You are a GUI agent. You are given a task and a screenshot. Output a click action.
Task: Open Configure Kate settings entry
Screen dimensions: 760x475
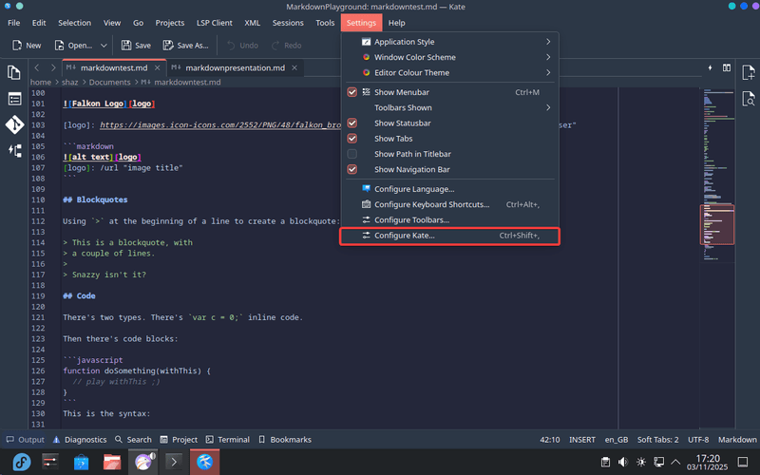click(450, 236)
